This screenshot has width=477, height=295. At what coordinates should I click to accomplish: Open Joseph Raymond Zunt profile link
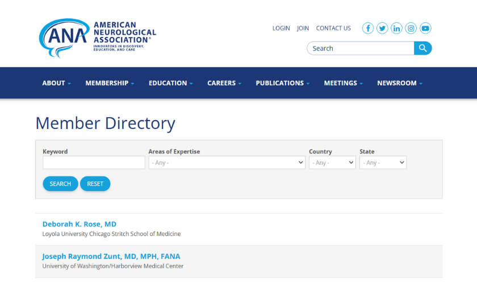pos(111,256)
